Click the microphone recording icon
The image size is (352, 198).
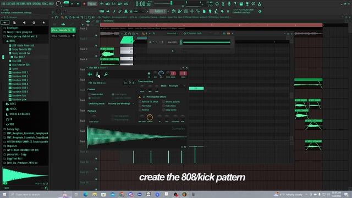229,4
